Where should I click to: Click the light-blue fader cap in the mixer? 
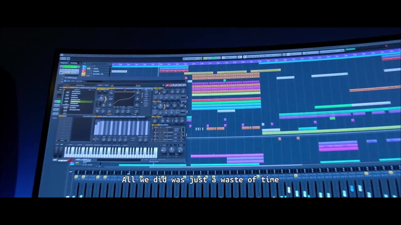click(x=352, y=189)
